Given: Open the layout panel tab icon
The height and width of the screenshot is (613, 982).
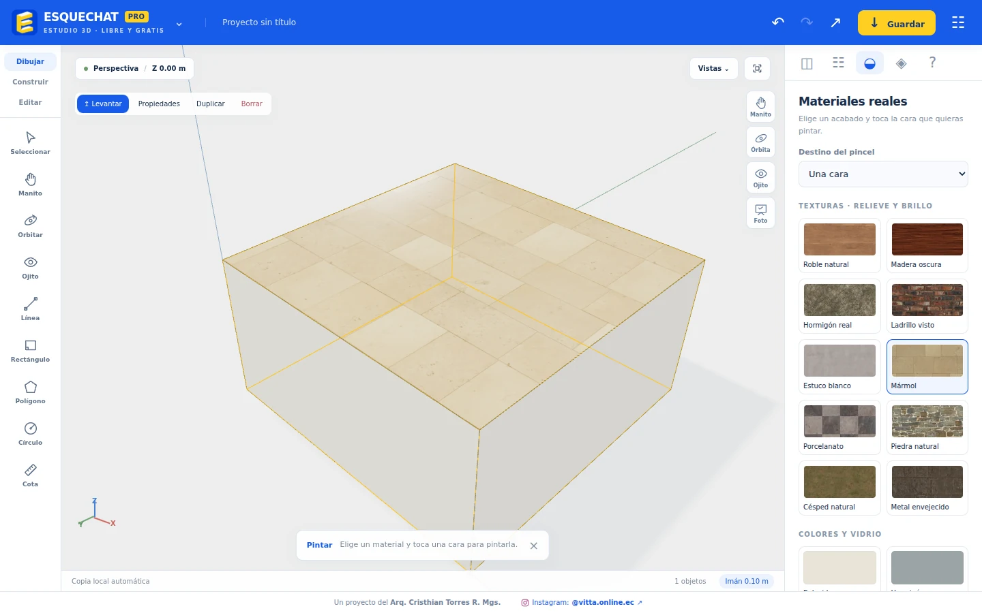Looking at the screenshot, I should 807,63.
